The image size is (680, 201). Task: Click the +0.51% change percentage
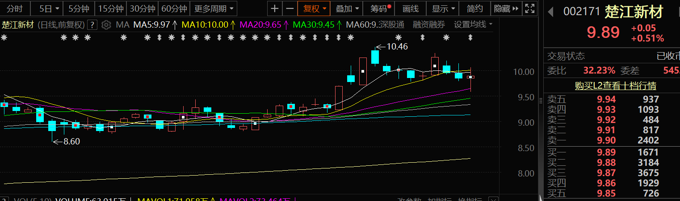(647, 38)
